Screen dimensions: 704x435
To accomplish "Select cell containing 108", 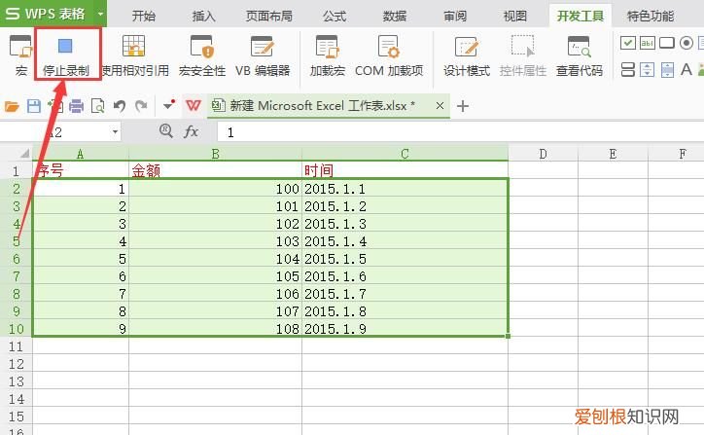I will [216, 329].
